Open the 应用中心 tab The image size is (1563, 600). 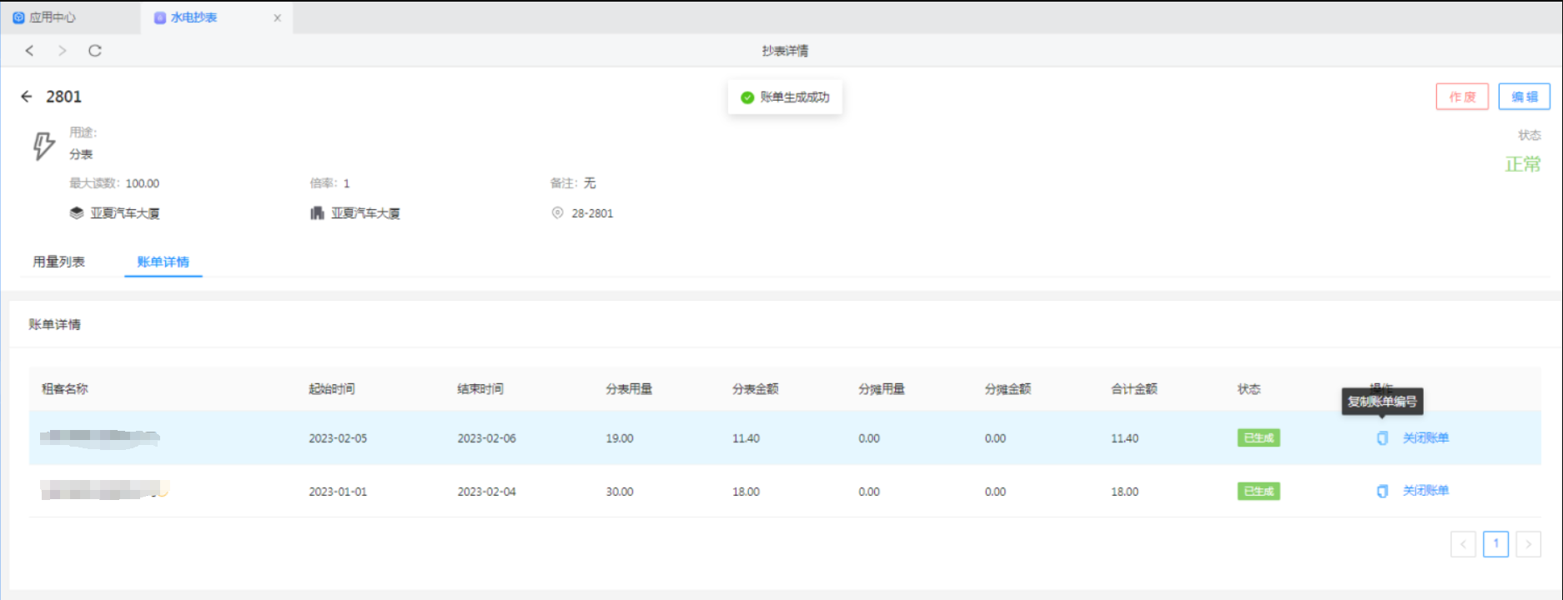(52, 17)
